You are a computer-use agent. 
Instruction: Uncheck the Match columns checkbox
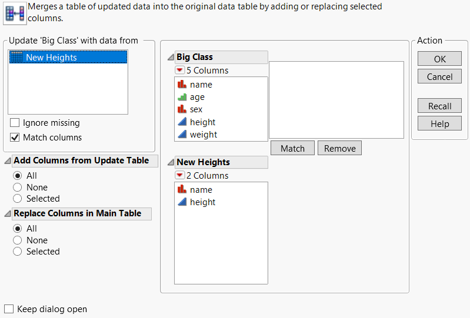click(15, 138)
